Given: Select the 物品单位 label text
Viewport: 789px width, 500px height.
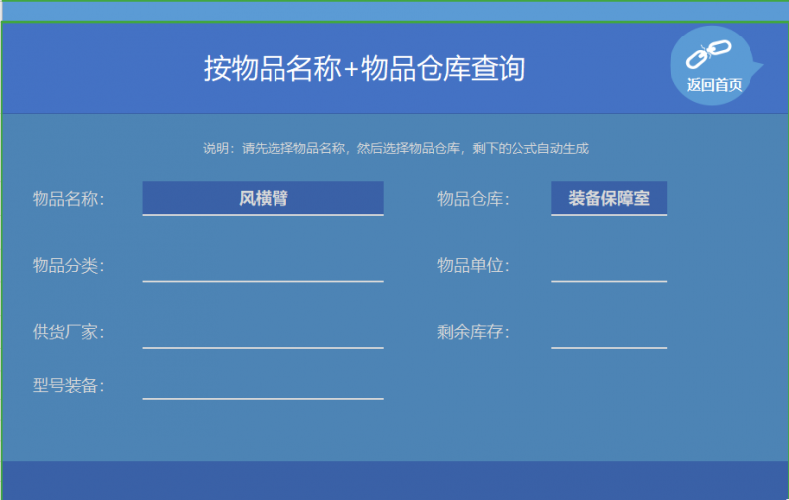Looking at the screenshot, I should tap(473, 266).
